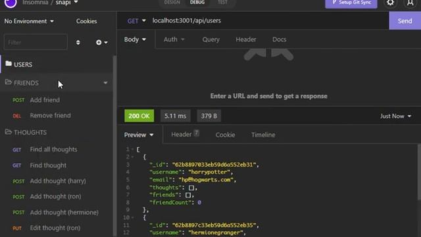Open the settings gear icon
This screenshot has height=237, width=421.
[x=390, y=3]
